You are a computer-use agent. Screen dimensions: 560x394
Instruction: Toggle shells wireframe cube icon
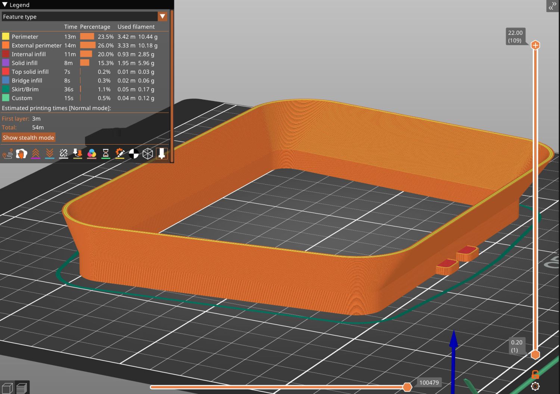[x=148, y=154]
